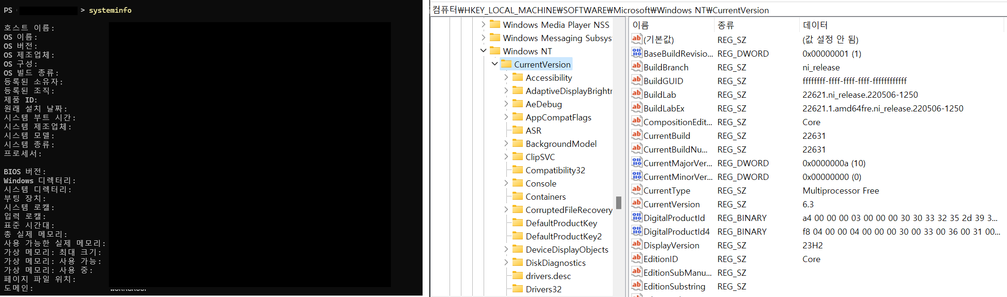Screen dimensions: 1007x297
Task: Click the CurrentMinorVer DWORD icon
Action: [x=637, y=176]
